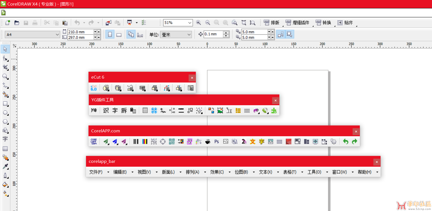Viewport: 432px width, 211px height.
Task: Click the QR code icon in CorelAPP.com toolbar
Action: coord(172,141)
